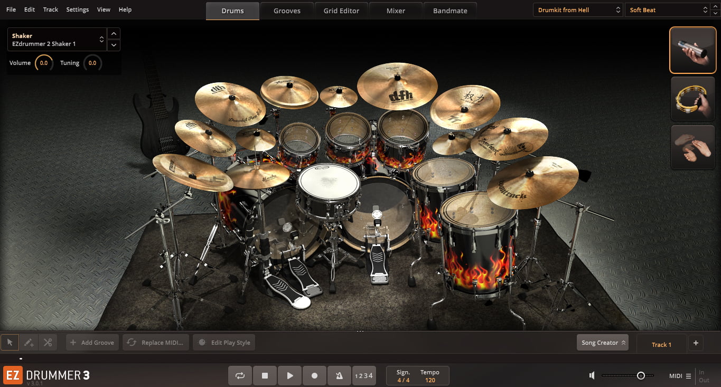This screenshot has width=721, height=387.
Task: Switch to the Mixer tab
Action: pos(396,11)
